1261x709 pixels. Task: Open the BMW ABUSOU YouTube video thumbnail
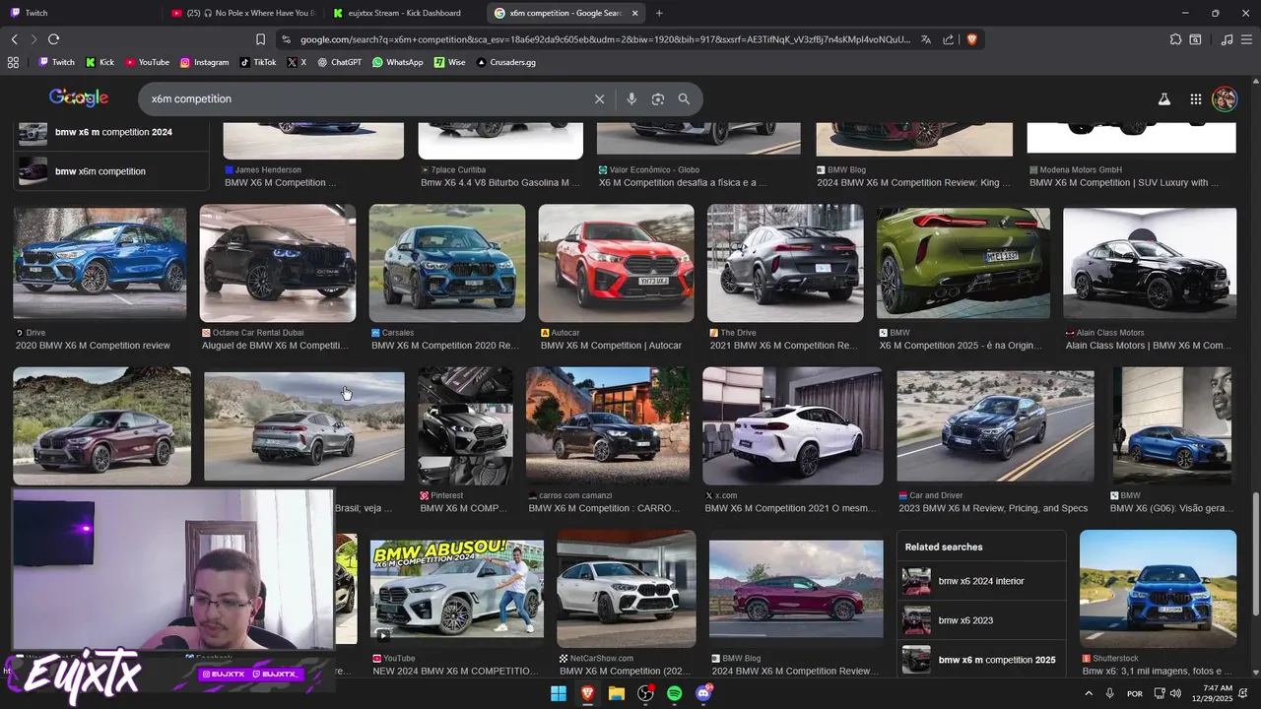pyautogui.click(x=457, y=589)
